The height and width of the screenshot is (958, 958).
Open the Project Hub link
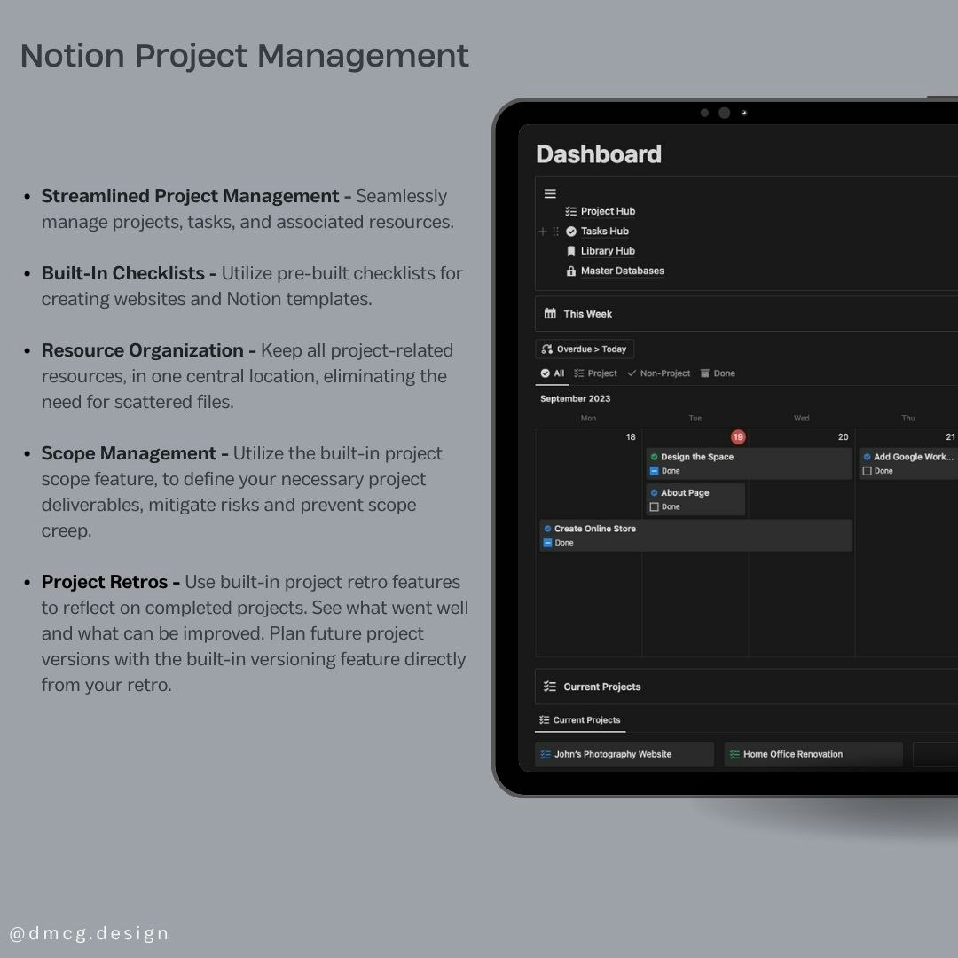click(608, 211)
